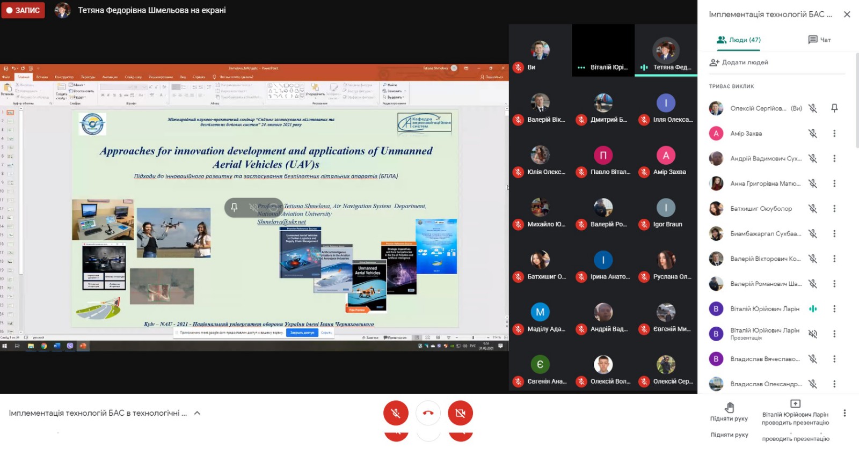
Task: Open Конструктор tab in PowerPoint ribbon
Action: 64,77
